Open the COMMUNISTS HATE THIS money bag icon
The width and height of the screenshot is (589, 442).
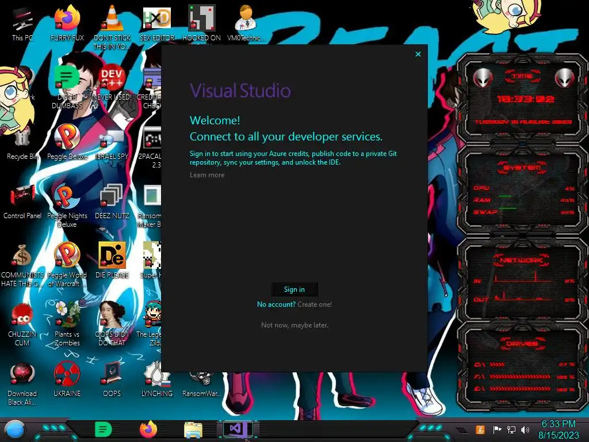coord(22,265)
